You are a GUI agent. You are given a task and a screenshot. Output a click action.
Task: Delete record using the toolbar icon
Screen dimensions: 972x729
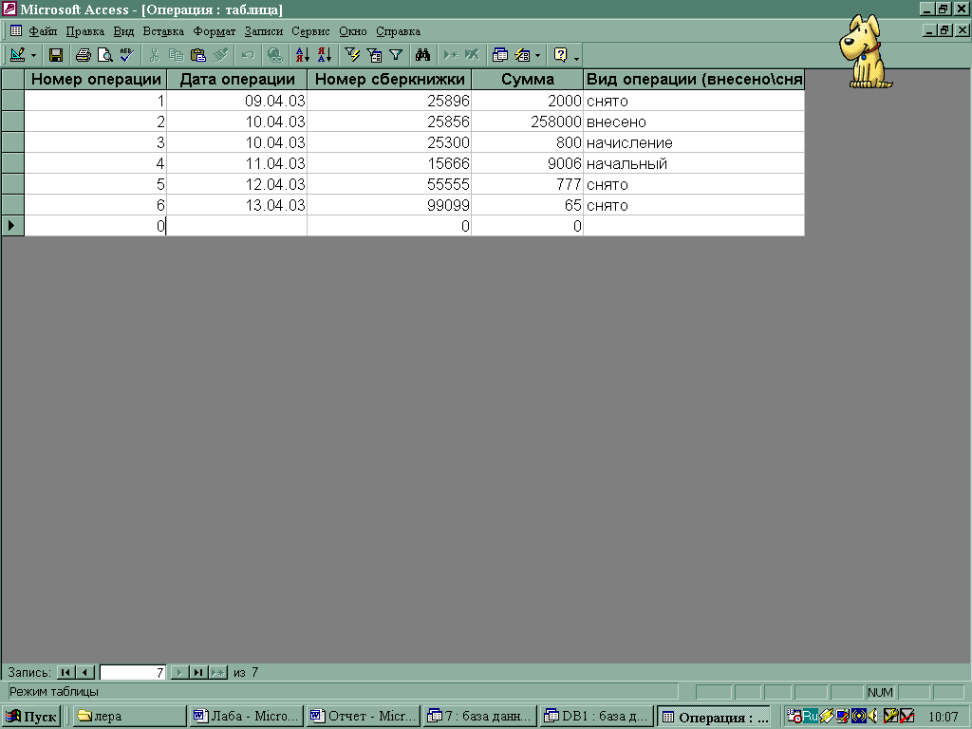pos(473,55)
